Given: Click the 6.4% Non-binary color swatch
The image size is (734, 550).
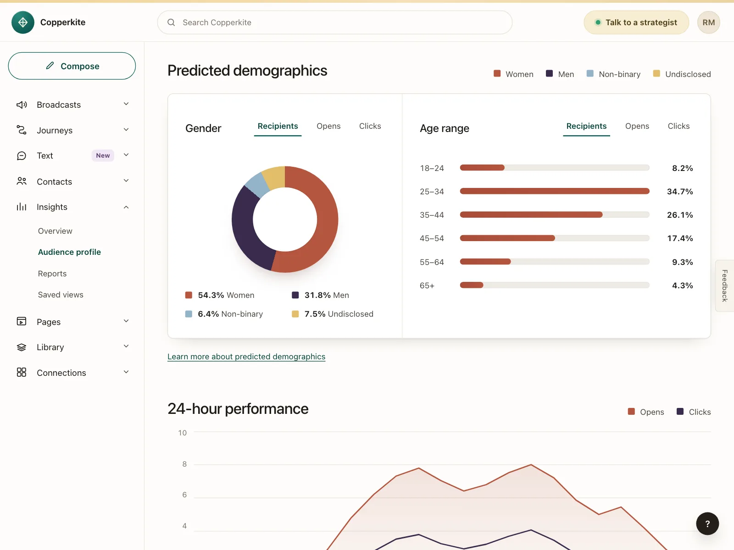Looking at the screenshot, I should (189, 314).
